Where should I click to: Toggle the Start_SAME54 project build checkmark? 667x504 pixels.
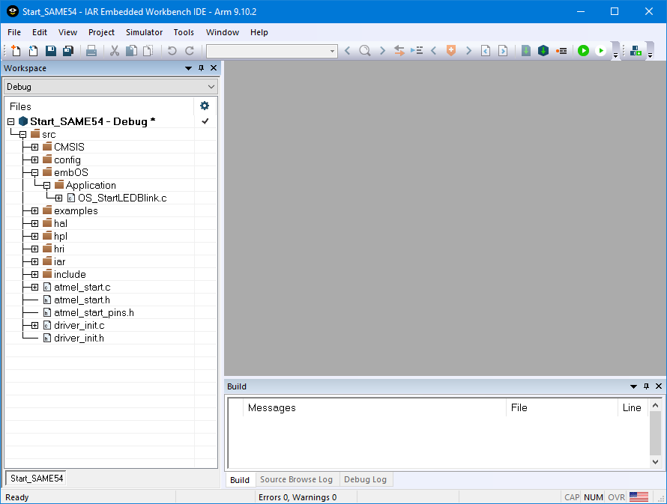pyautogui.click(x=205, y=121)
